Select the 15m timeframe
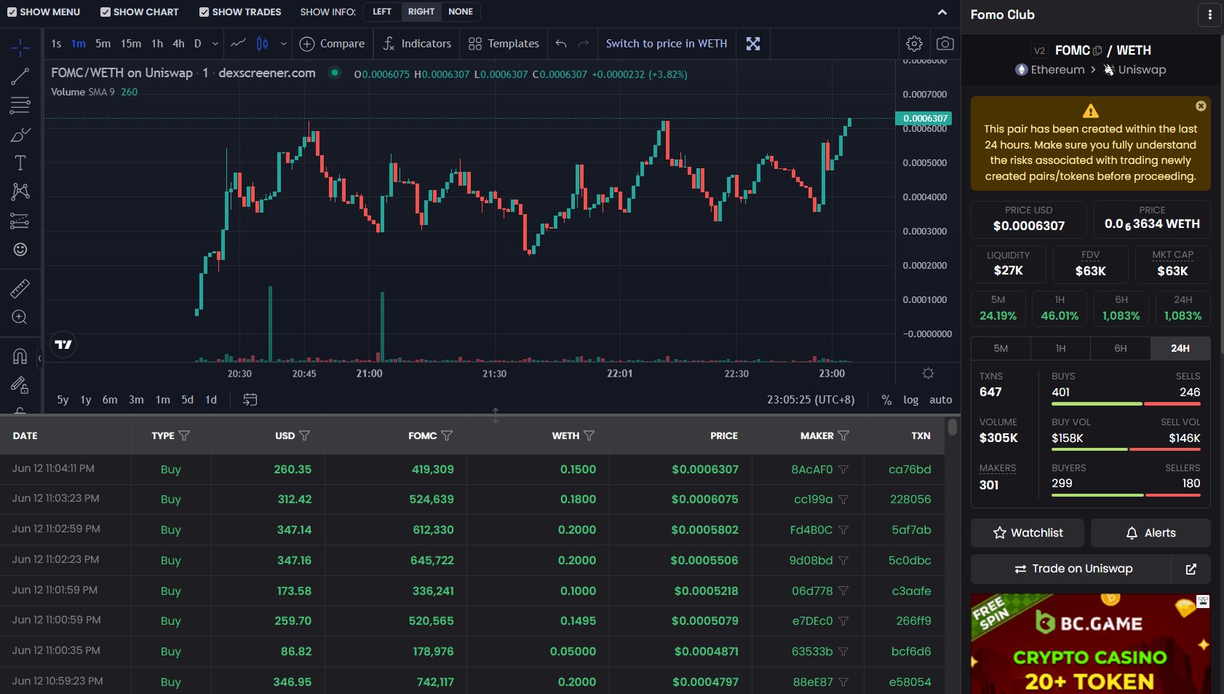Image resolution: width=1224 pixels, height=694 pixels. [x=130, y=44]
